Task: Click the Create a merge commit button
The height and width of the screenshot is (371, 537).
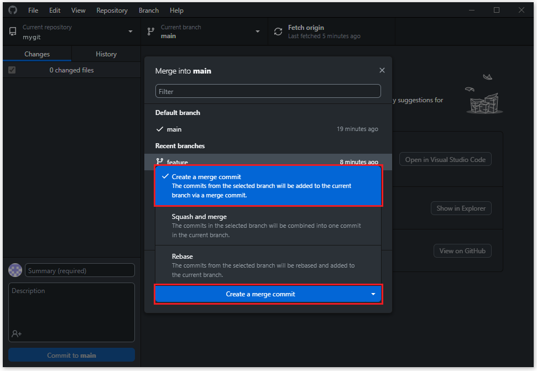Action: point(260,294)
